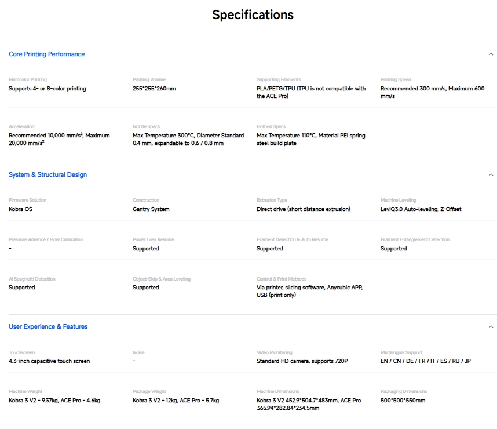Click the Core Printing Performance section title
This screenshot has height=429, width=497.
pyautogui.click(x=46, y=54)
